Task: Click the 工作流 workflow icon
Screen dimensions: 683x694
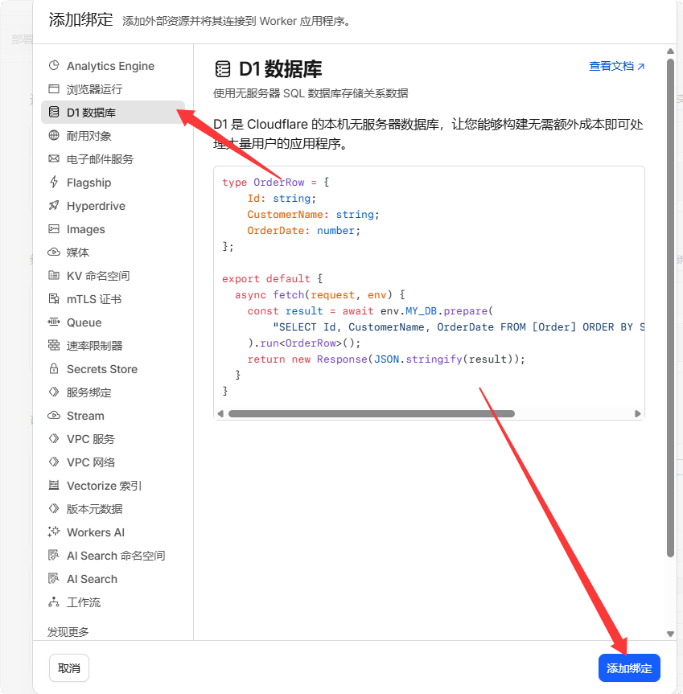Action: (x=54, y=602)
